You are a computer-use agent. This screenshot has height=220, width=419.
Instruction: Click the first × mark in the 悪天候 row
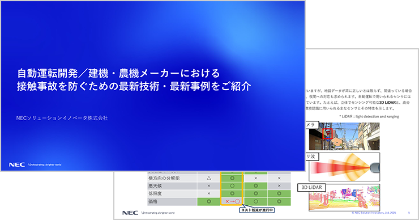coord(209,186)
